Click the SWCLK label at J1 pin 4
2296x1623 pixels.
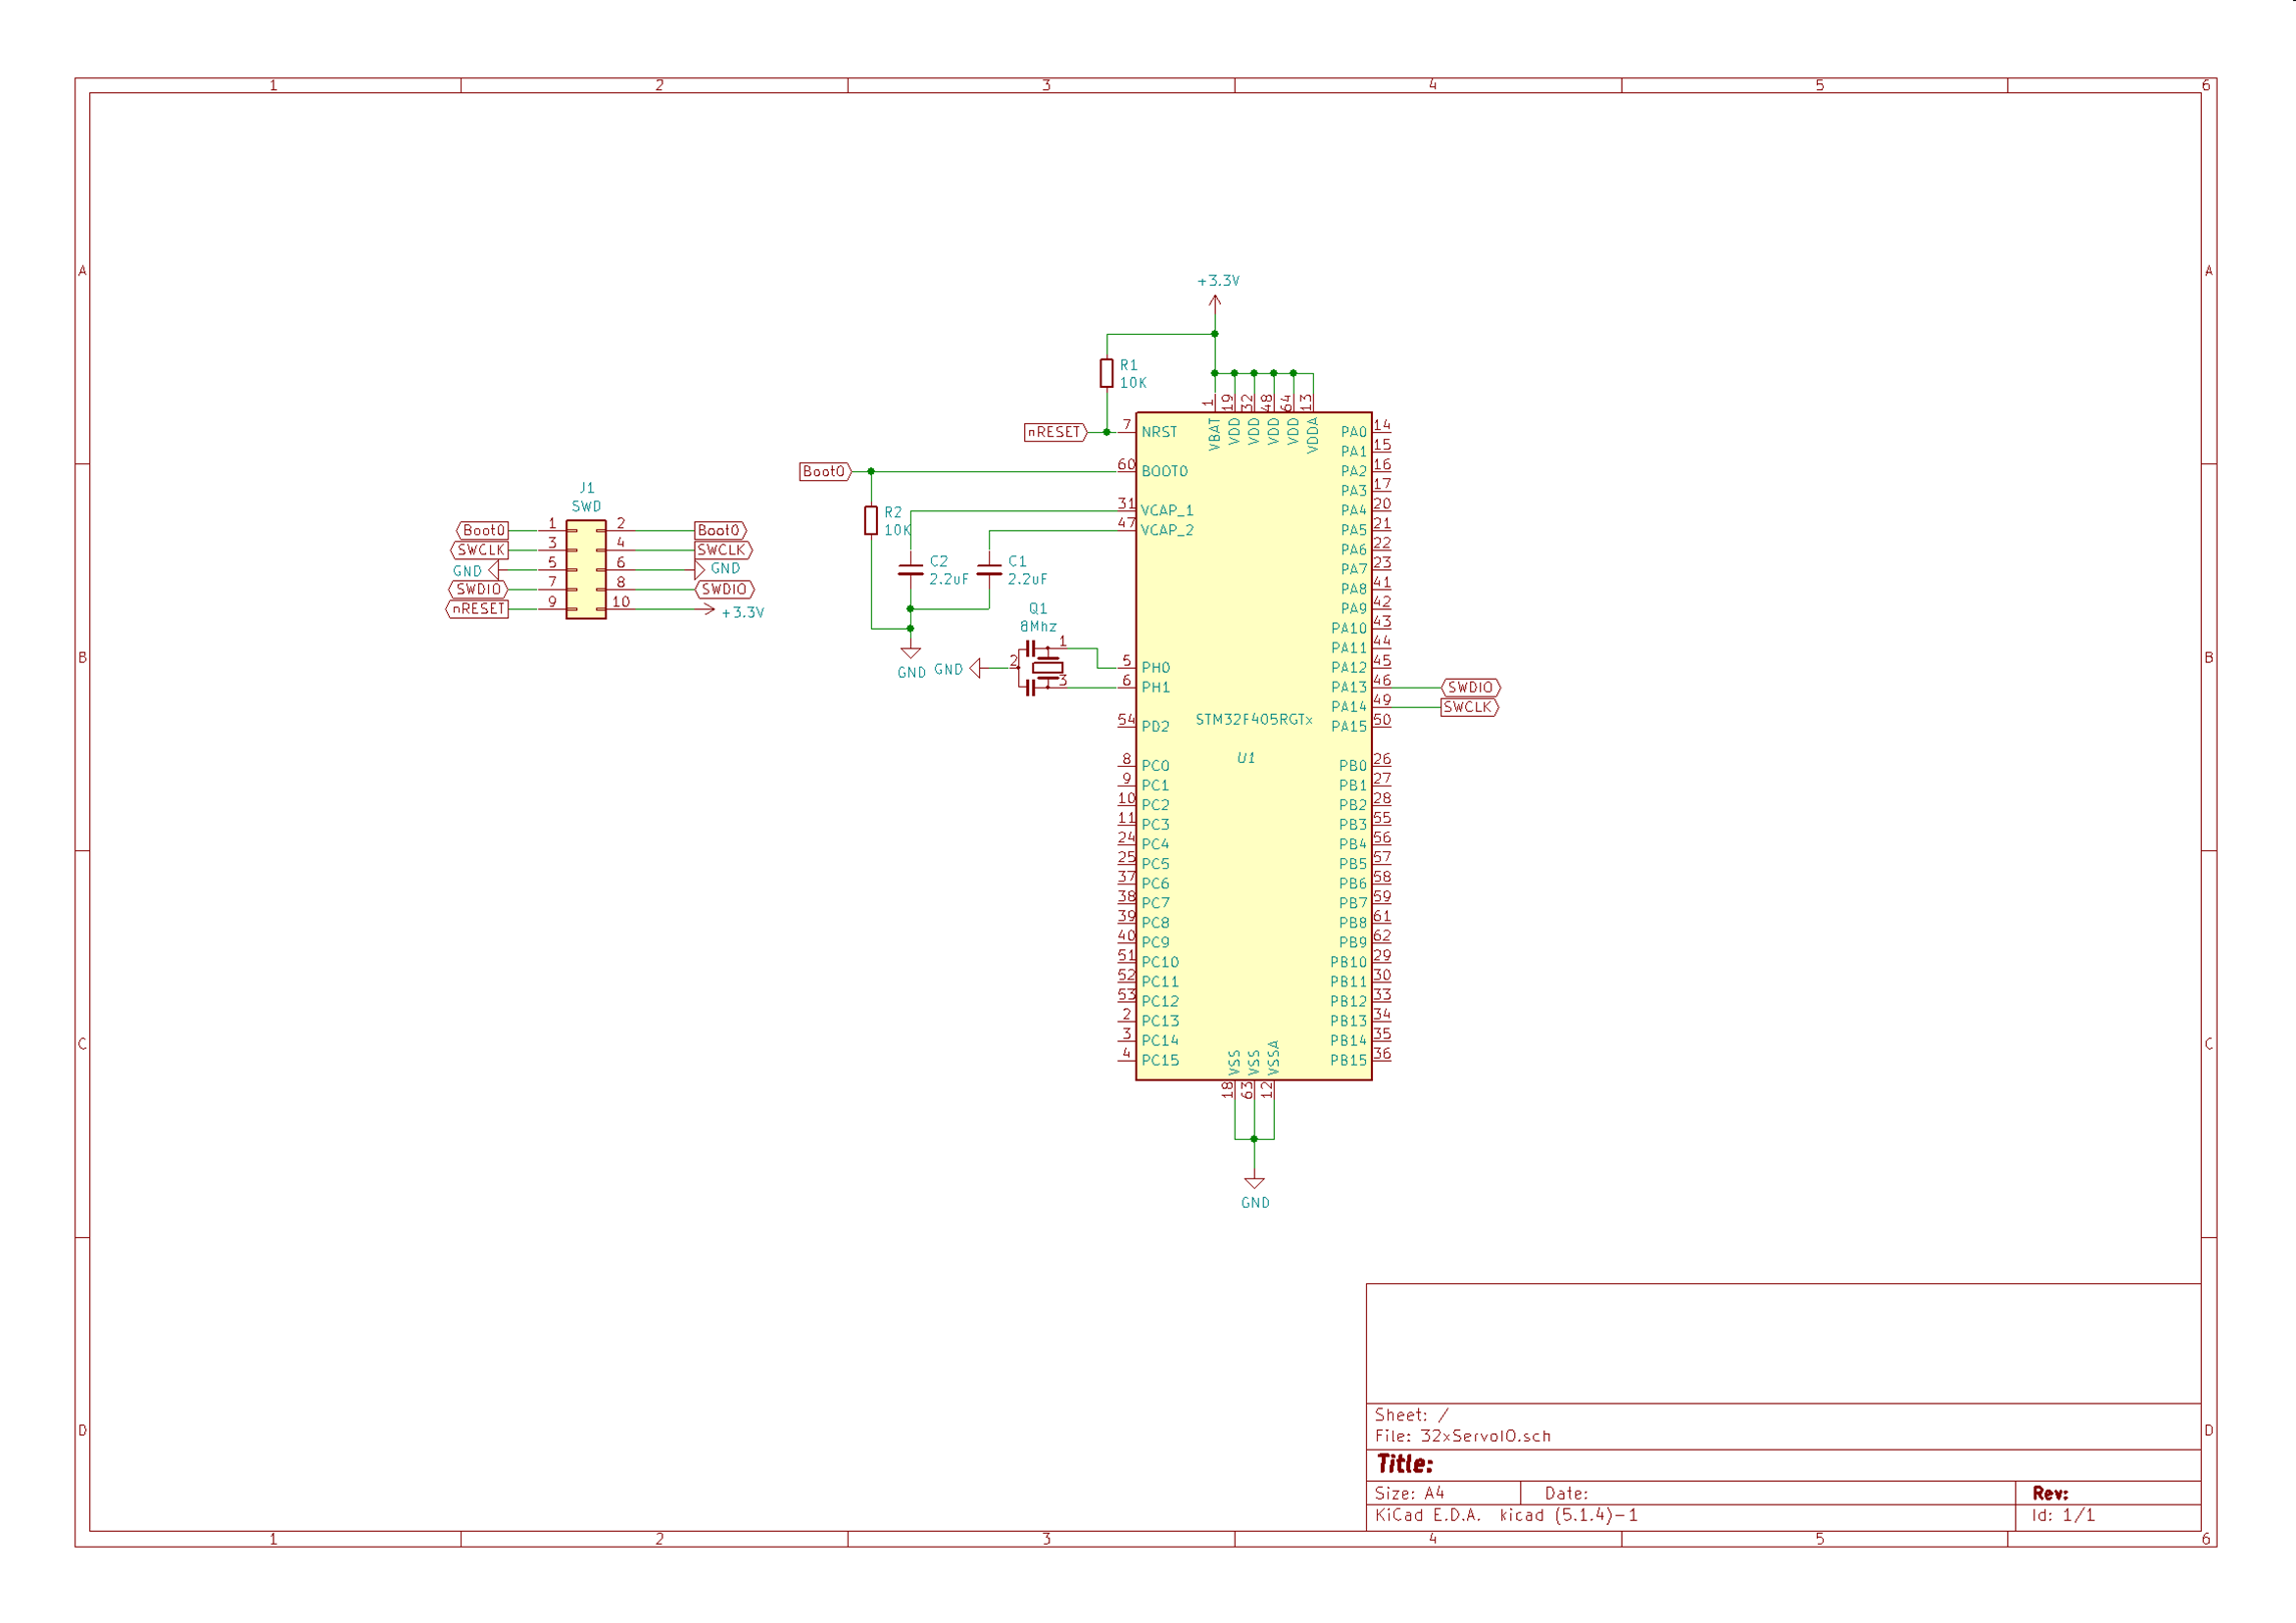click(x=723, y=549)
